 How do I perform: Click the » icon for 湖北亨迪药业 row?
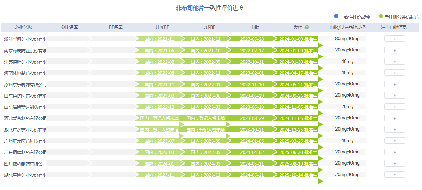coord(394,175)
